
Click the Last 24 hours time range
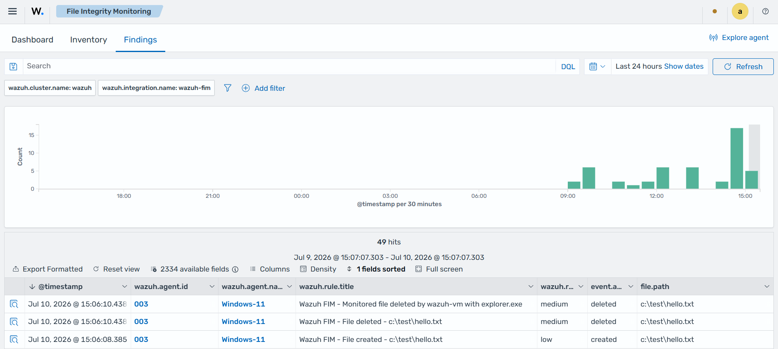(639, 66)
